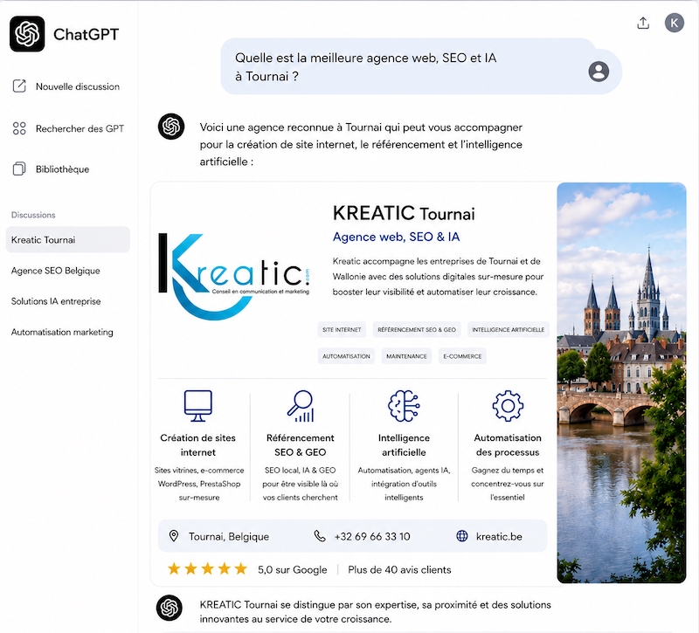Click the ChatGPT avatar beside the intro answer
Image resolution: width=699 pixels, height=633 pixels.
tap(171, 127)
